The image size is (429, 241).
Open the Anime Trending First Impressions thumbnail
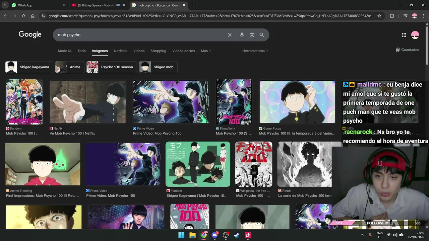click(43, 164)
